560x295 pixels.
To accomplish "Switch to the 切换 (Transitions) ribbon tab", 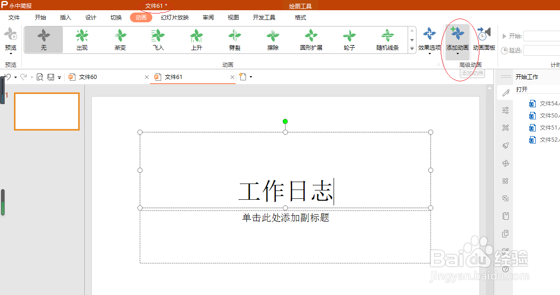I will tap(116, 17).
